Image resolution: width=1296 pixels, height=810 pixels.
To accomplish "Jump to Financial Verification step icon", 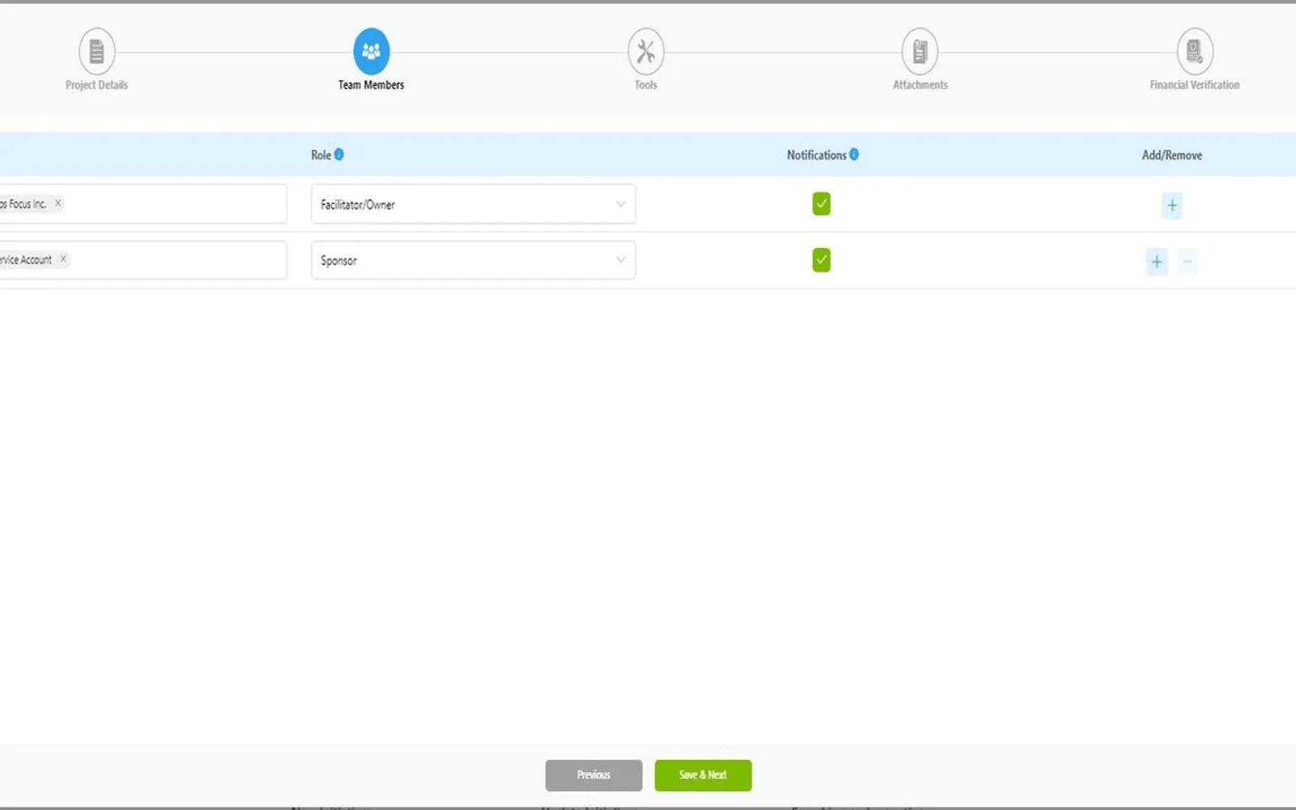I will click(x=1195, y=51).
